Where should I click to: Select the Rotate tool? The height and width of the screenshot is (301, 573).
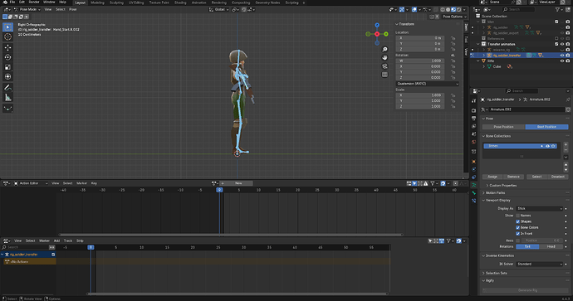tap(7, 58)
